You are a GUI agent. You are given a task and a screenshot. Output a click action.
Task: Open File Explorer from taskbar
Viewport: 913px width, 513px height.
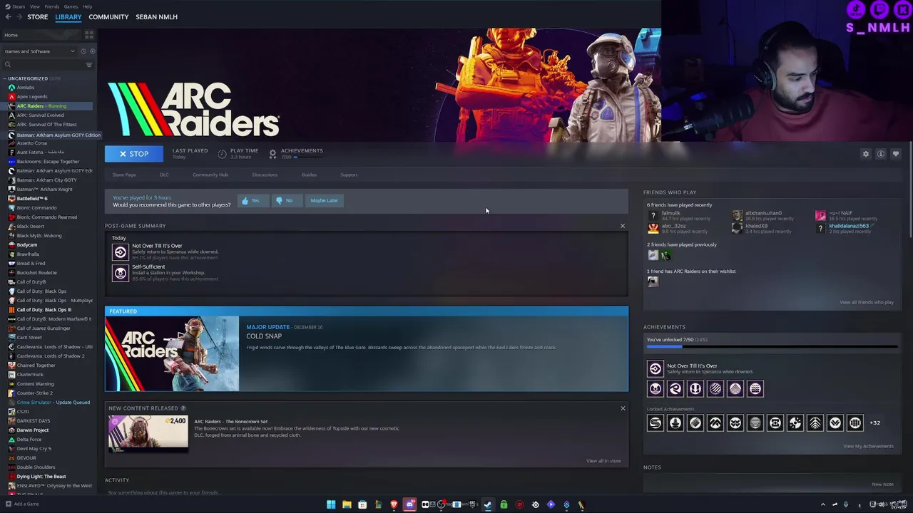point(347,504)
